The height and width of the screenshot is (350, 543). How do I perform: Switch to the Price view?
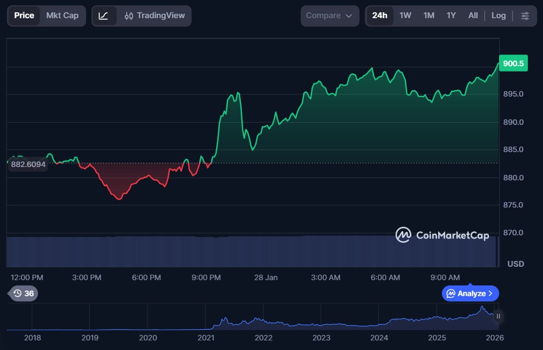pyautogui.click(x=24, y=16)
